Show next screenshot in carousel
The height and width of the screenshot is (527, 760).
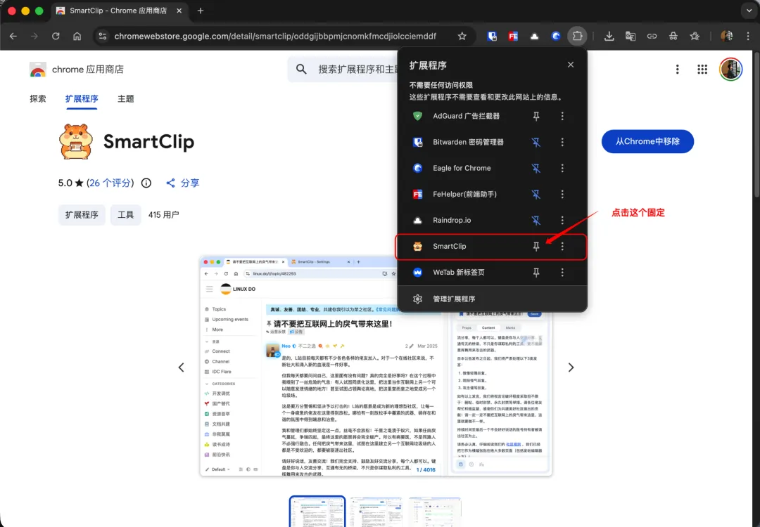(x=571, y=367)
